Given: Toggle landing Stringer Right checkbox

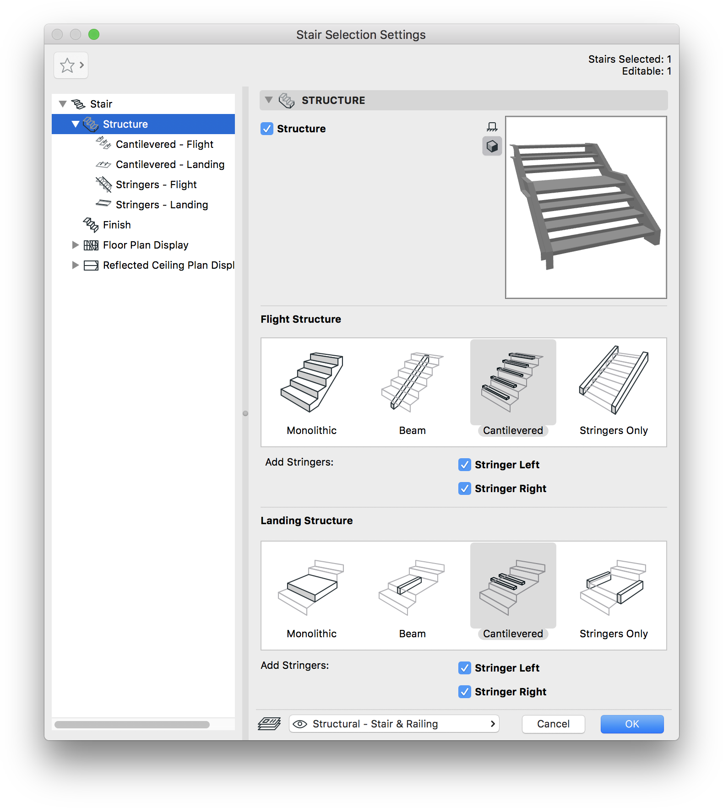Looking at the screenshot, I should [465, 692].
